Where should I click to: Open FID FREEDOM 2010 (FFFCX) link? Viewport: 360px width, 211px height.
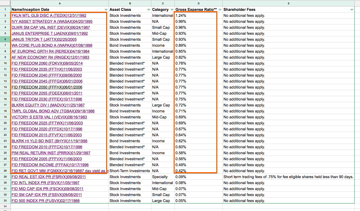[47, 147]
